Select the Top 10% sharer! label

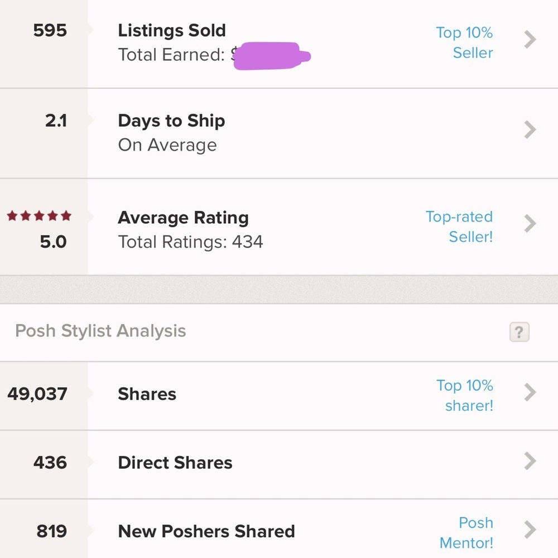point(465,396)
